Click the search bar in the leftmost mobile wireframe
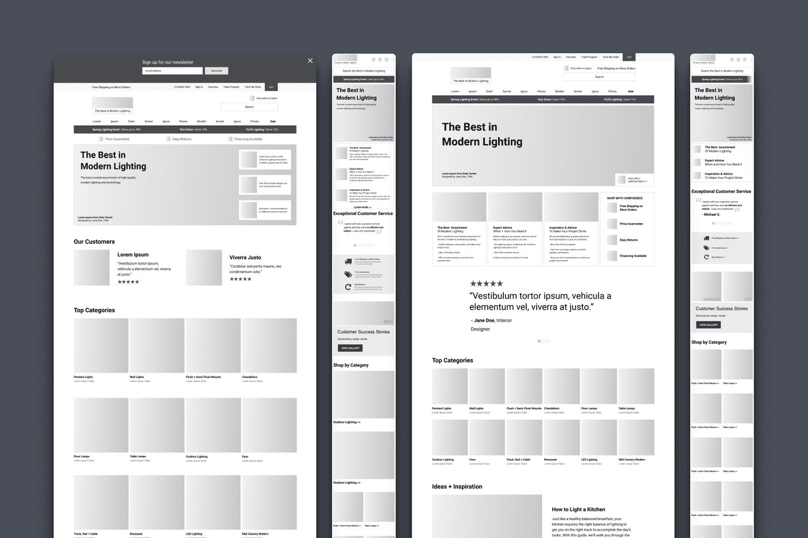Viewport: 808px width, 538px height. pyautogui.click(x=364, y=71)
